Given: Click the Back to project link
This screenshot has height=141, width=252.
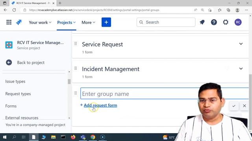Looking at the screenshot, I should coord(25,63).
